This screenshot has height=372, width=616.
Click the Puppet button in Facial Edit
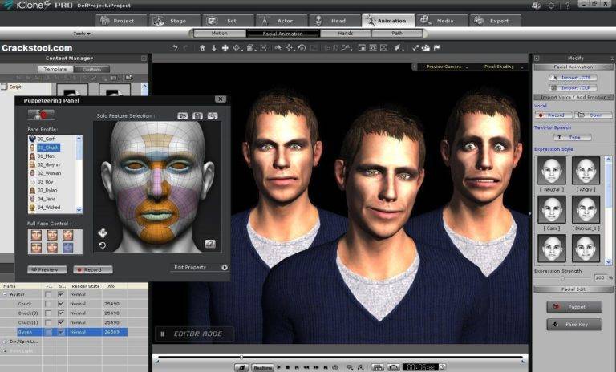573,306
